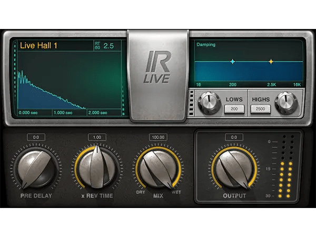
Task: Click the Mix value 100.00
Action: click(158, 137)
